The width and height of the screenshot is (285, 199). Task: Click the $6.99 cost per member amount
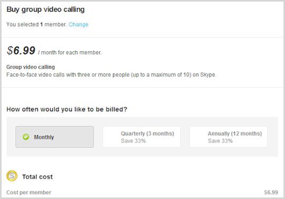coord(271,192)
